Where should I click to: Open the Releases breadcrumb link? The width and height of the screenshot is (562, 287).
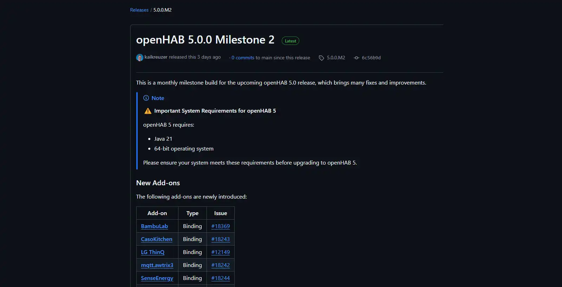(139, 10)
